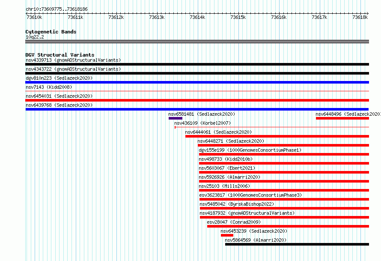Open the nsv6581481 (Sedlazeck2020) label
Screen dimensions: 381x261
[202, 114]
